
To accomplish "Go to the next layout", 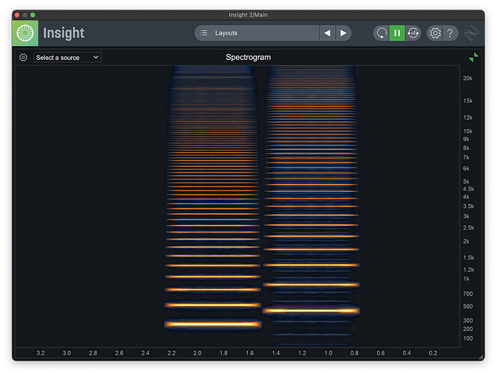I will 343,33.
